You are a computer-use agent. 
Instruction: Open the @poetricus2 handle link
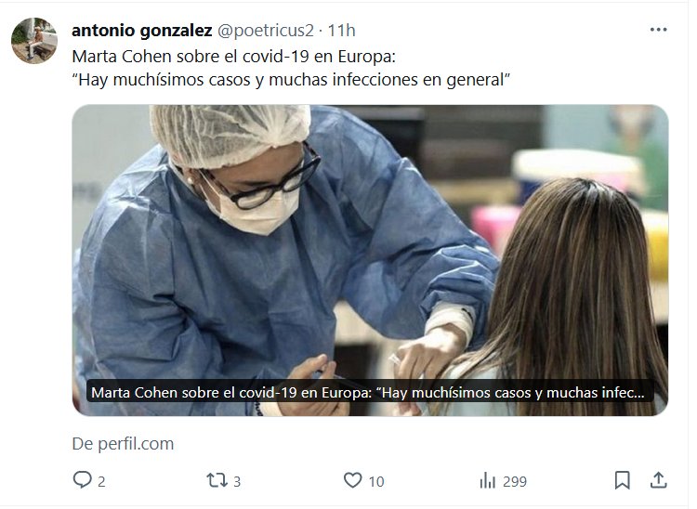pos(266,31)
